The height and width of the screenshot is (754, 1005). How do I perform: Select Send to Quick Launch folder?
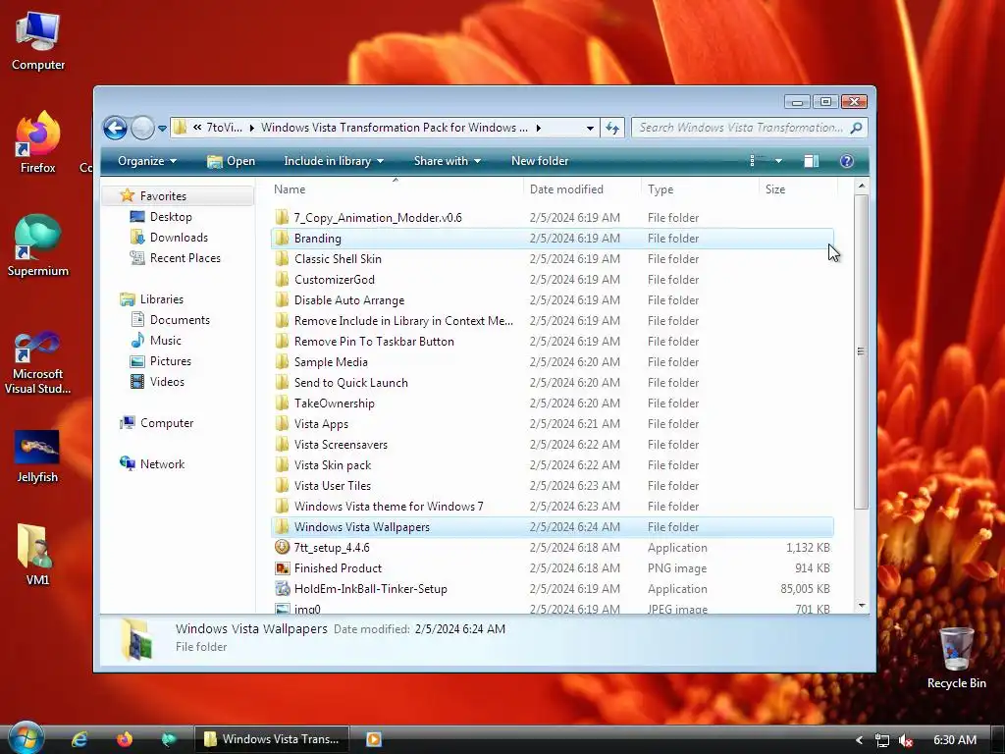[552, 383]
